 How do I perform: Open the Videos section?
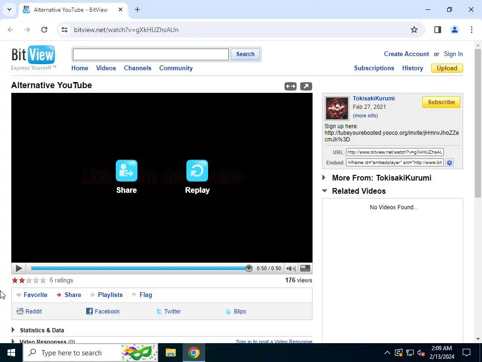pos(106,68)
